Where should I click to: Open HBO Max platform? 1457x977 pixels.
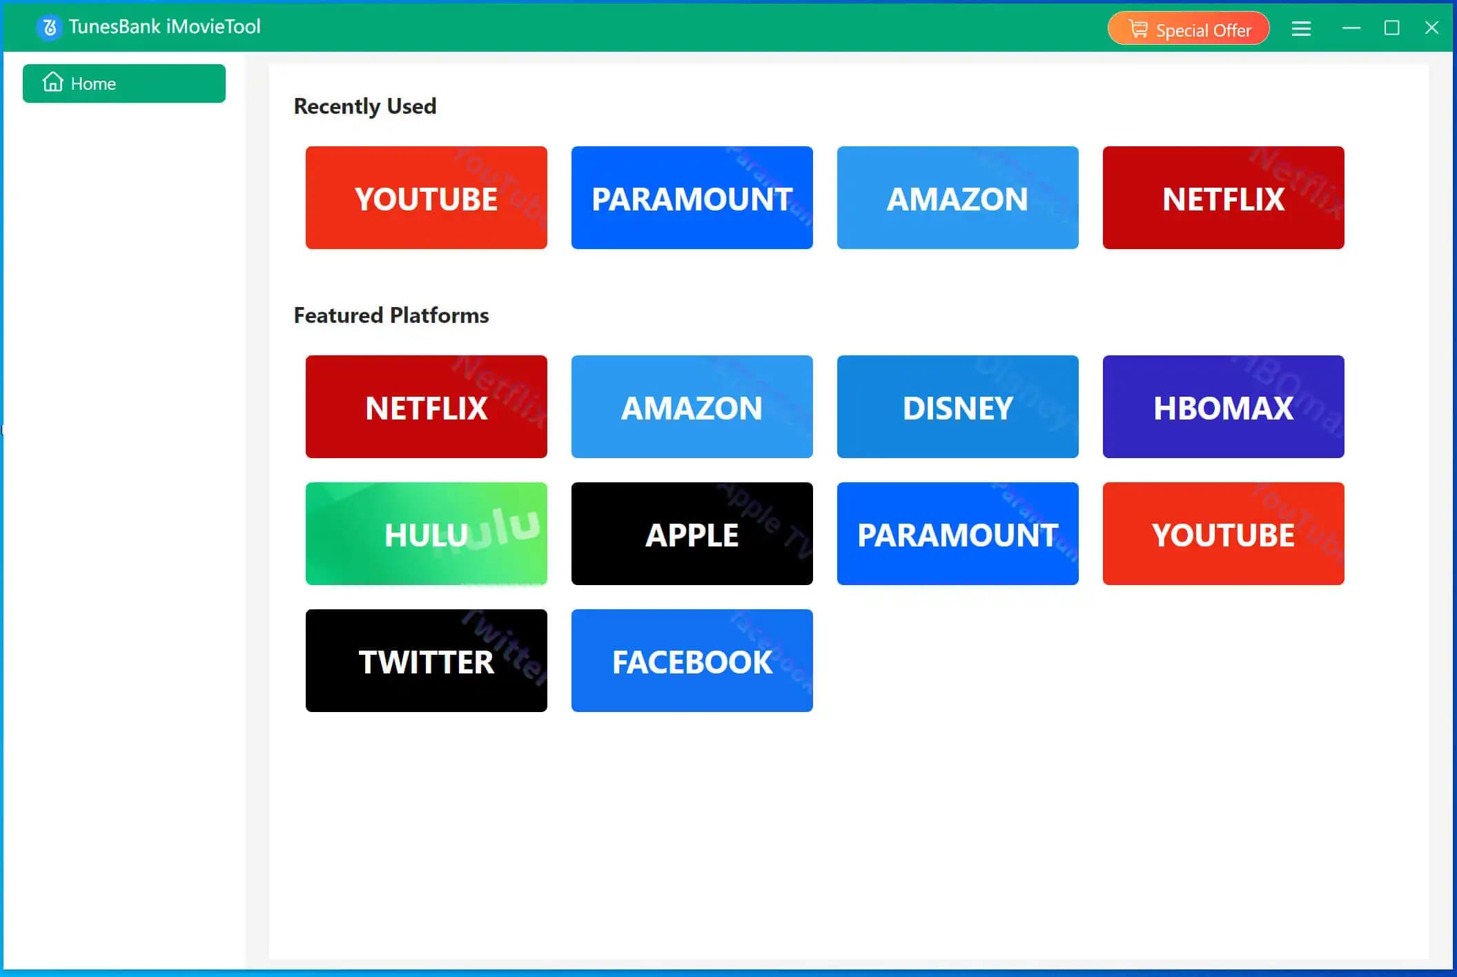pyautogui.click(x=1222, y=406)
